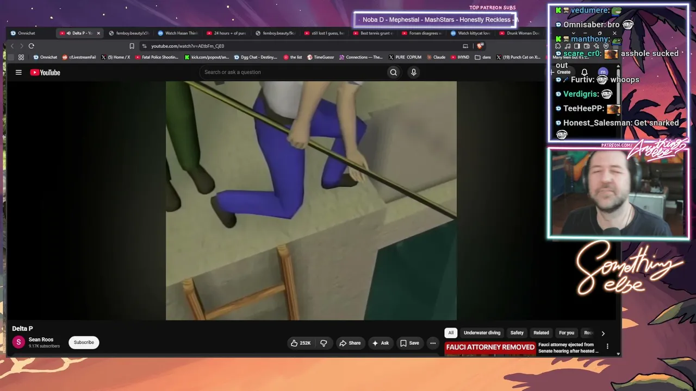
Task: Open the PURE COPIUM bookmark
Action: (405, 57)
